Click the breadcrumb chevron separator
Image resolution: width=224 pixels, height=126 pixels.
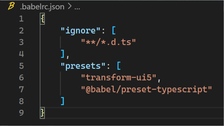[69, 7]
